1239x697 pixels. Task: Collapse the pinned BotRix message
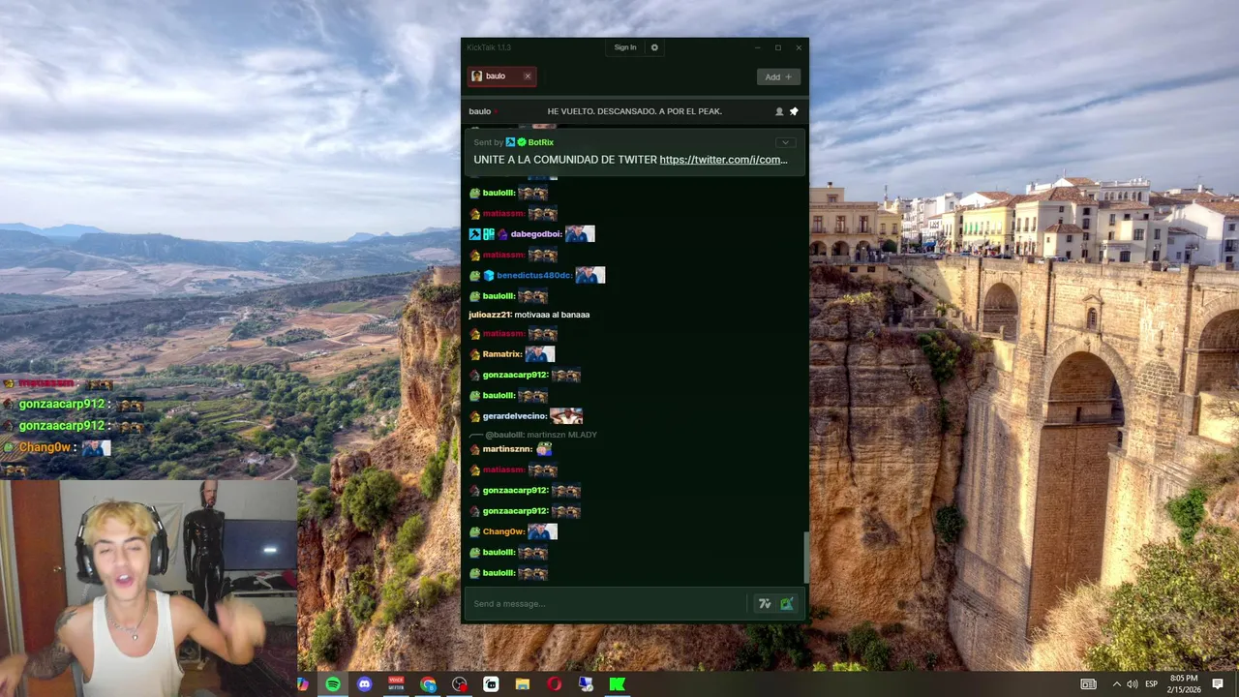click(785, 142)
